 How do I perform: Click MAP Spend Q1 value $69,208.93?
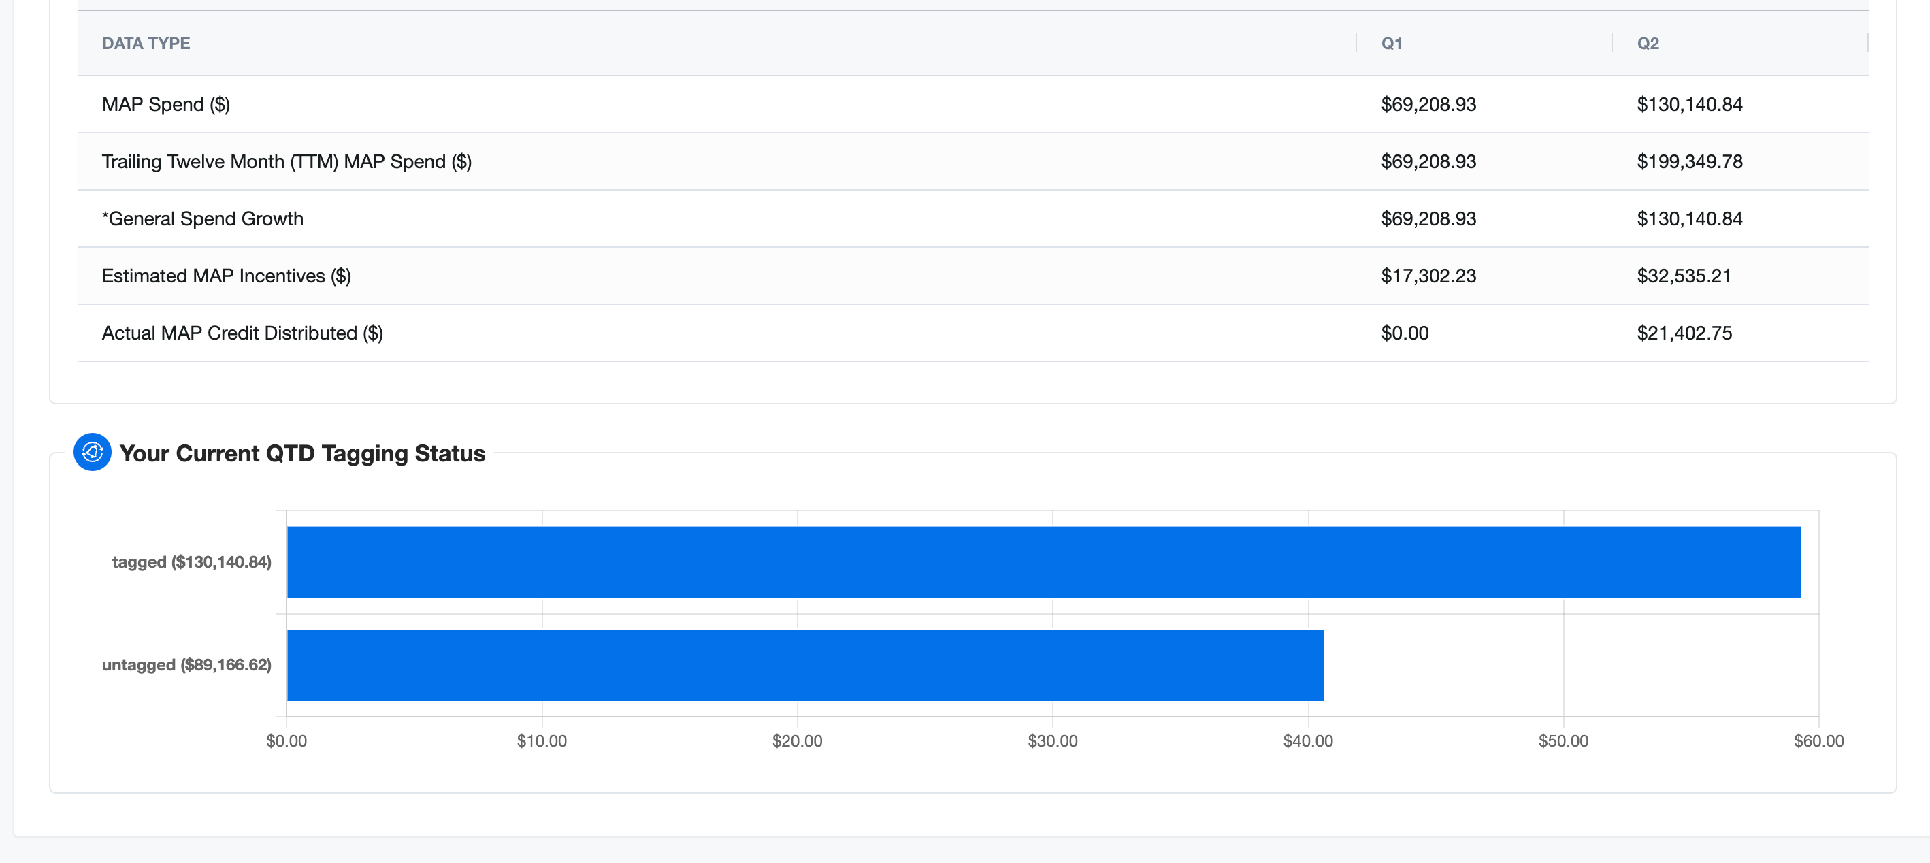pos(1428,104)
